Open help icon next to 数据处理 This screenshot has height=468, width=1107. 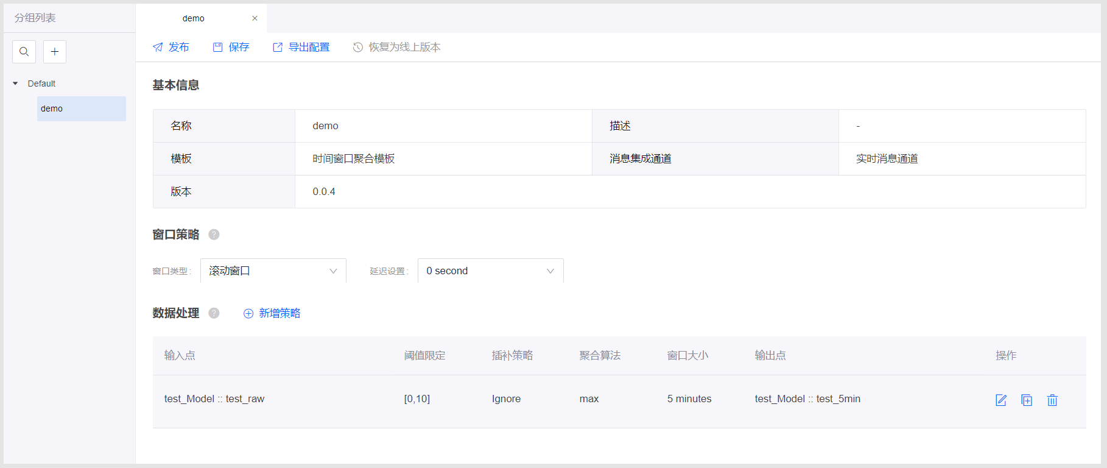click(214, 313)
